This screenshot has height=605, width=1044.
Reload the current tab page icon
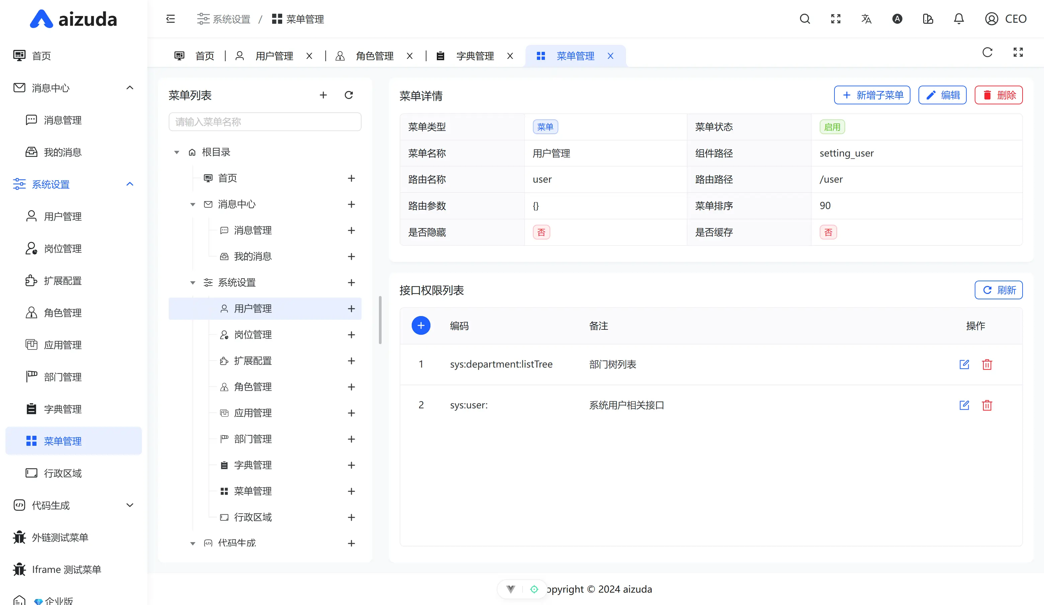pos(987,53)
